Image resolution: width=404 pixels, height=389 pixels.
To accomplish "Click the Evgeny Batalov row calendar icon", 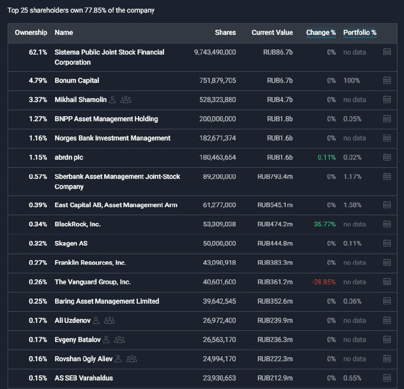I will (387, 339).
